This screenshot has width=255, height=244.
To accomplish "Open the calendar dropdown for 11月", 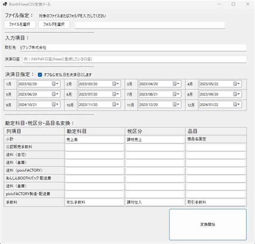I will click(x=176, y=104).
